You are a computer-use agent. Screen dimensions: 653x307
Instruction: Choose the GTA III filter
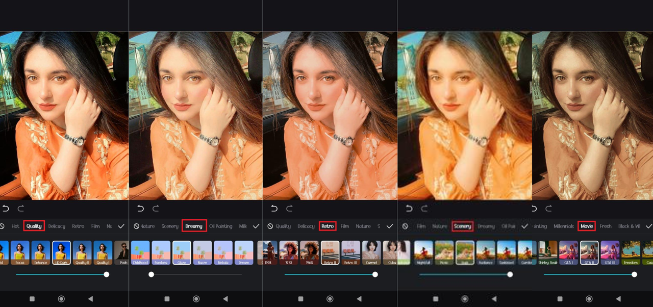tap(610, 253)
